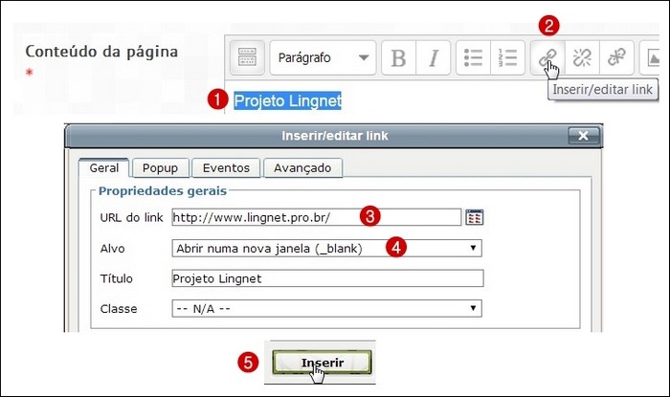
Task: Switch to the Popup tab
Action: (x=160, y=167)
